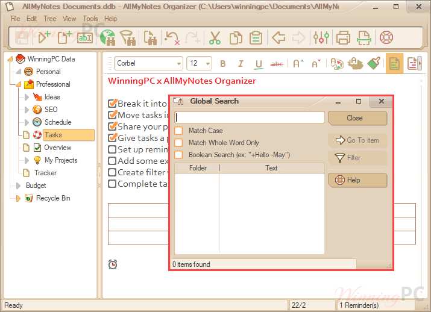Click the paintbrush clear formatting icon
The image size is (431, 312).
click(374, 63)
